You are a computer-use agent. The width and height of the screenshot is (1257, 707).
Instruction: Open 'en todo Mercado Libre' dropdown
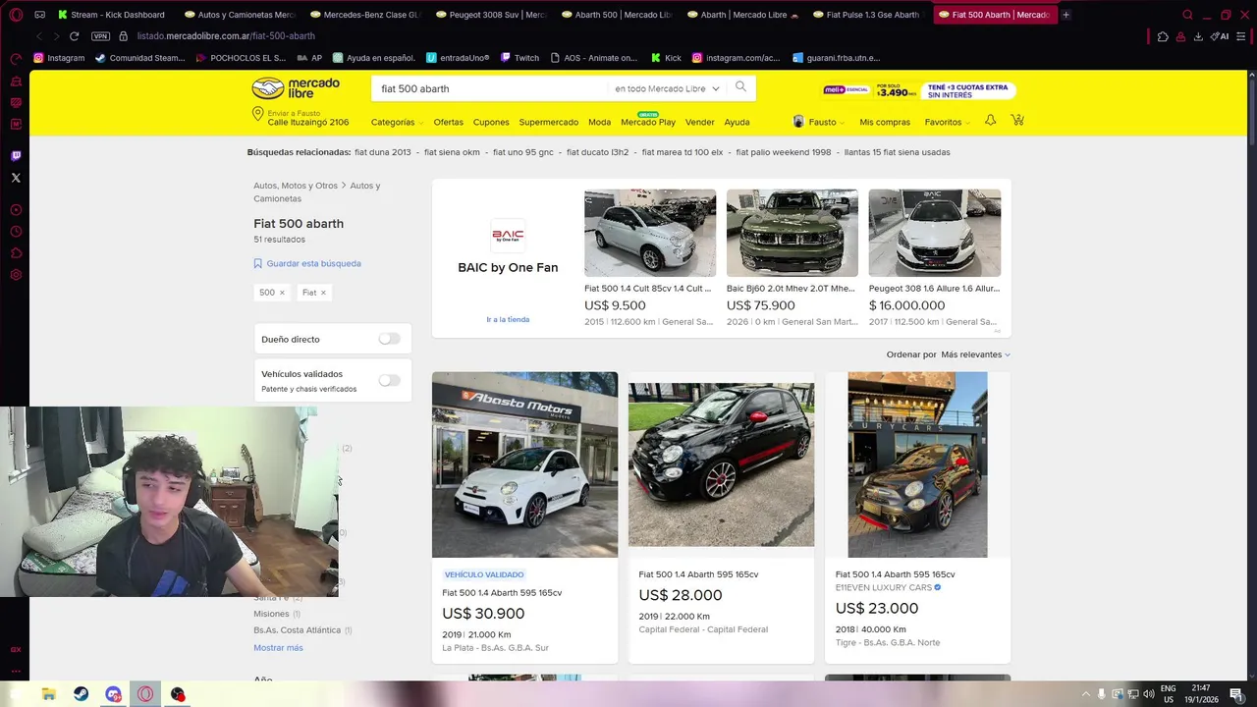[668, 88]
